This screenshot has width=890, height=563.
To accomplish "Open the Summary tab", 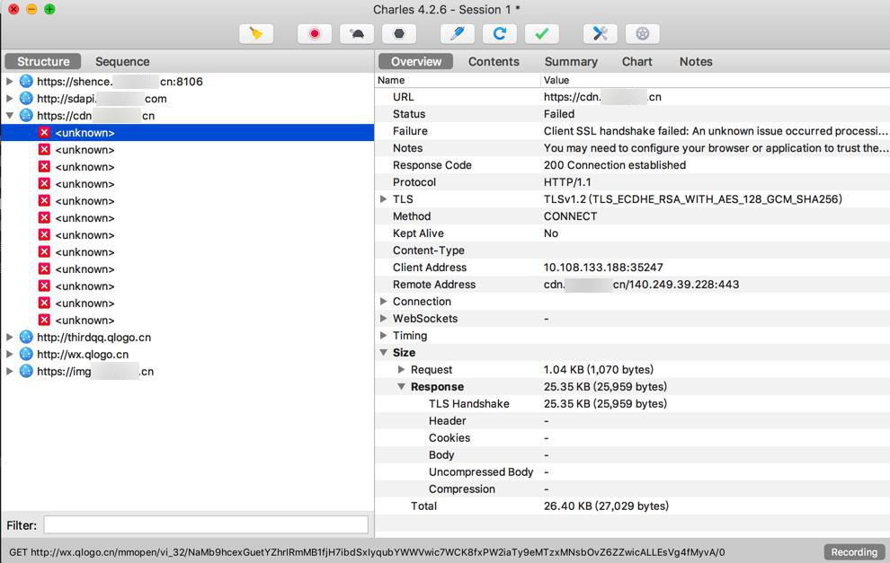I will [x=571, y=61].
